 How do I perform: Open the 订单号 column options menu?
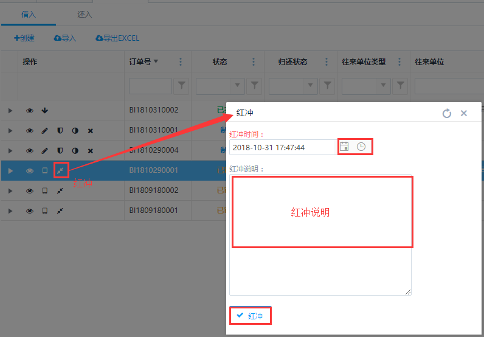[181, 62]
